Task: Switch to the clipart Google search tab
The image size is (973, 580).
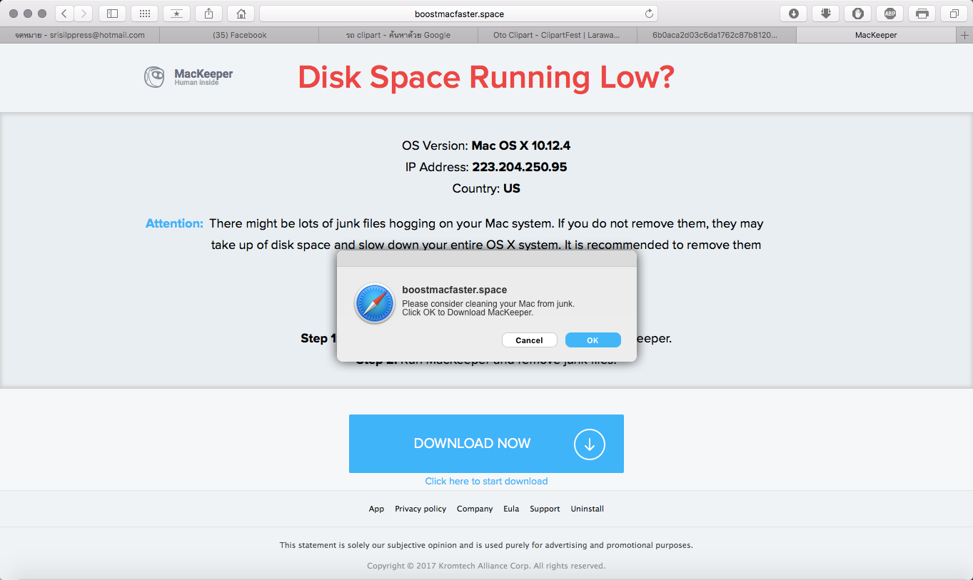Action: coord(398,35)
